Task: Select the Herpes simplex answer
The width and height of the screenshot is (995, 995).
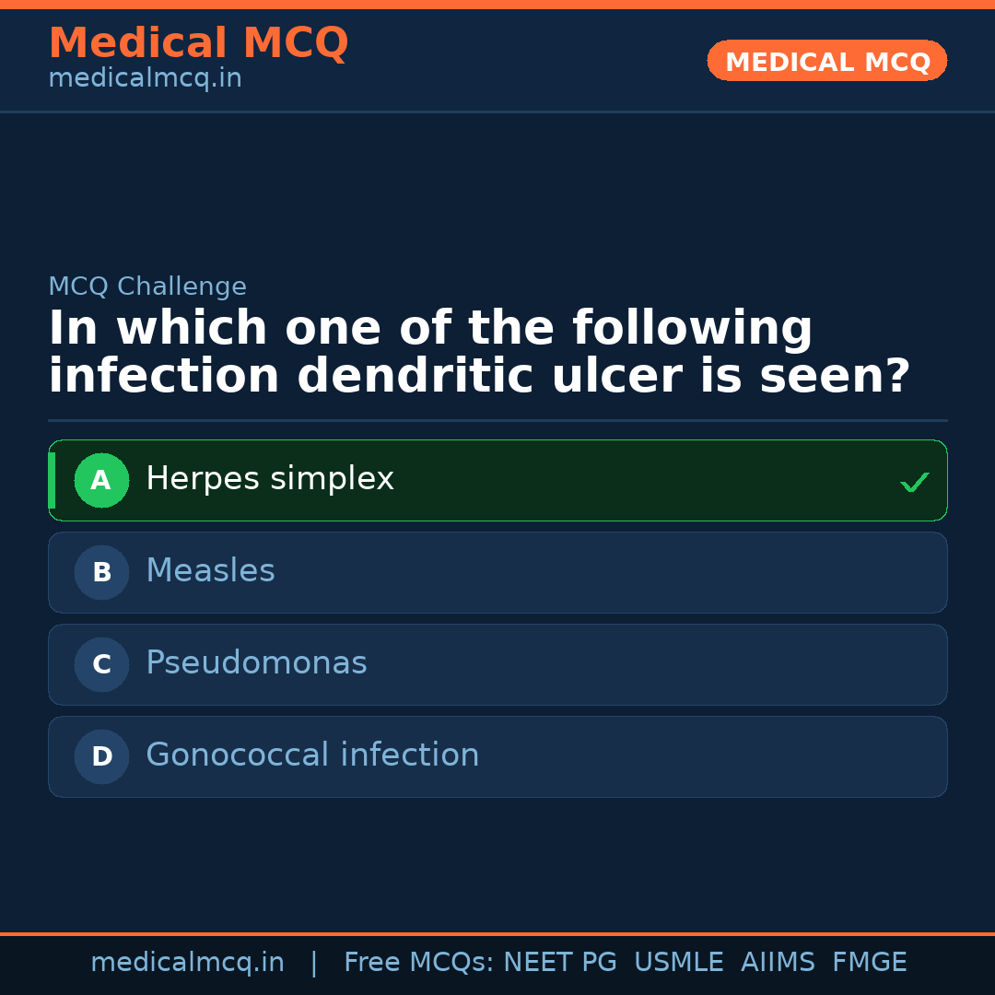Action: pos(270,479)
